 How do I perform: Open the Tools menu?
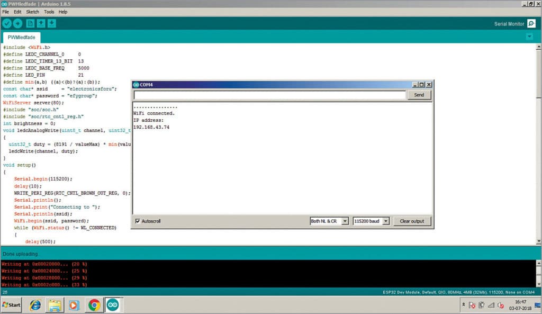(x=49, y=12)
